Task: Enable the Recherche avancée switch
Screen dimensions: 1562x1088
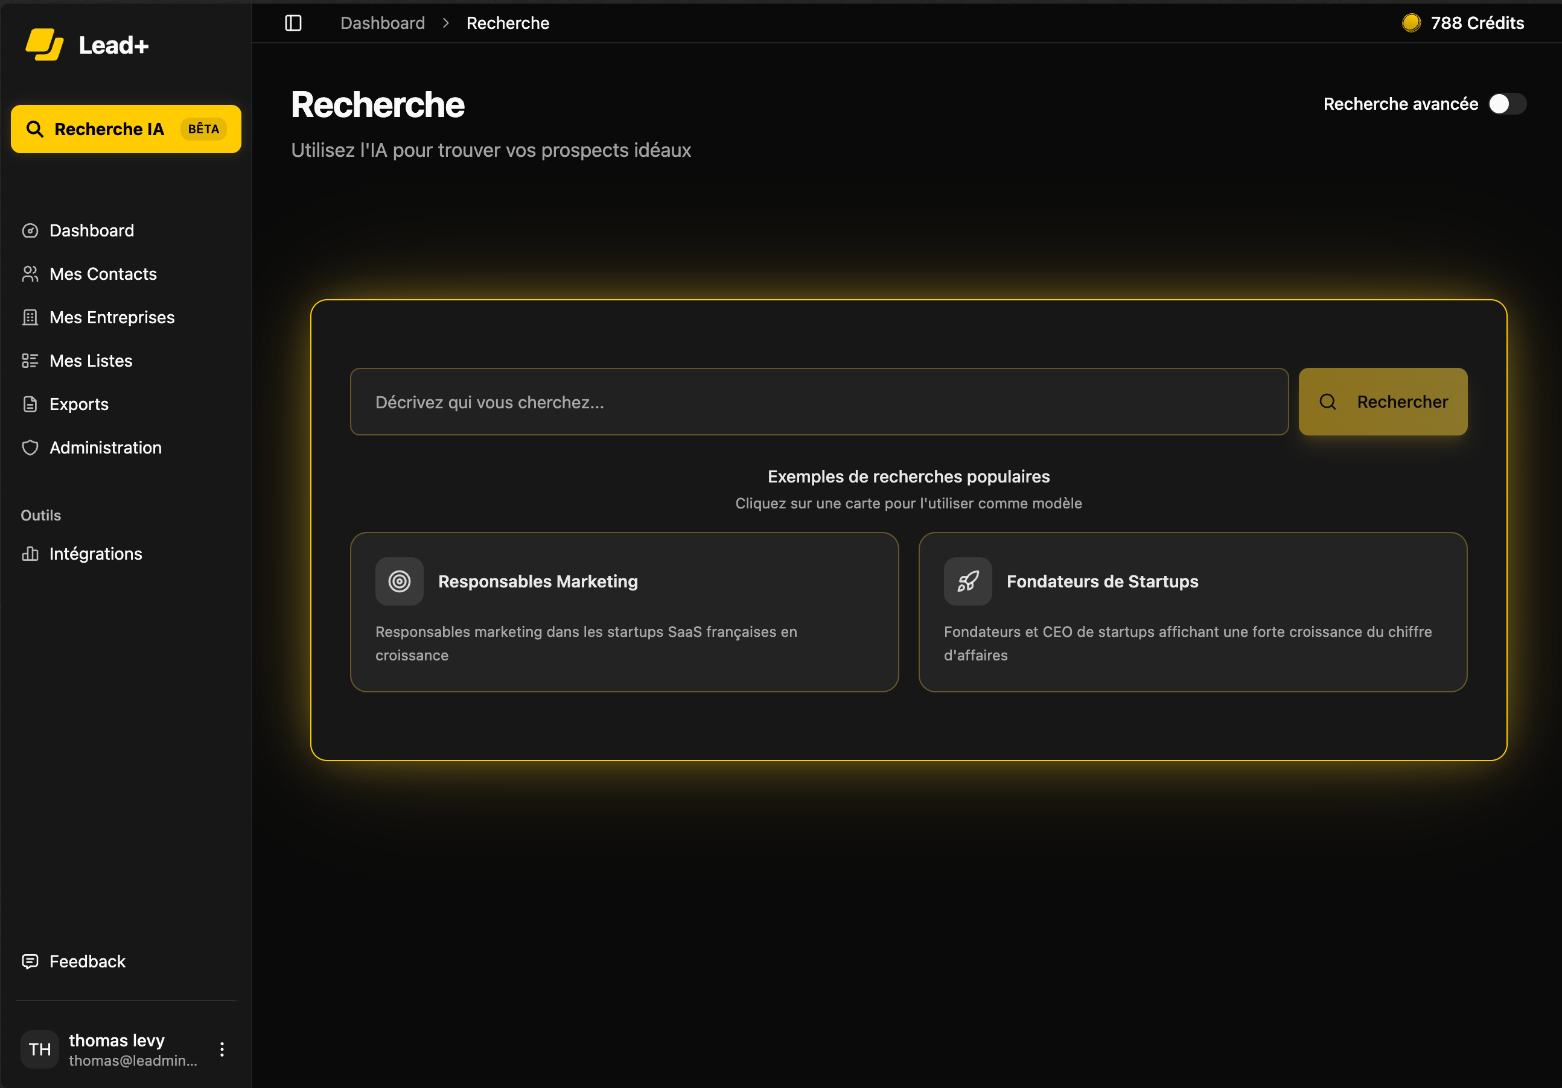Action: click(x=1507, y=104)
